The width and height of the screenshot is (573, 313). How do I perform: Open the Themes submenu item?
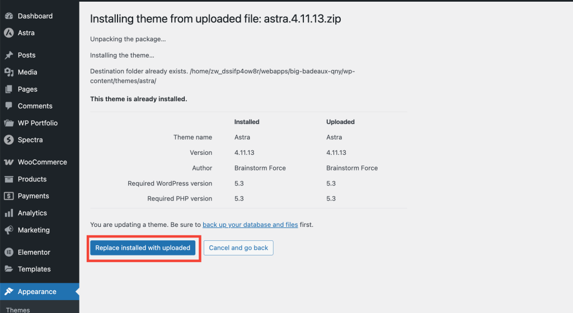tap(18, 310)
